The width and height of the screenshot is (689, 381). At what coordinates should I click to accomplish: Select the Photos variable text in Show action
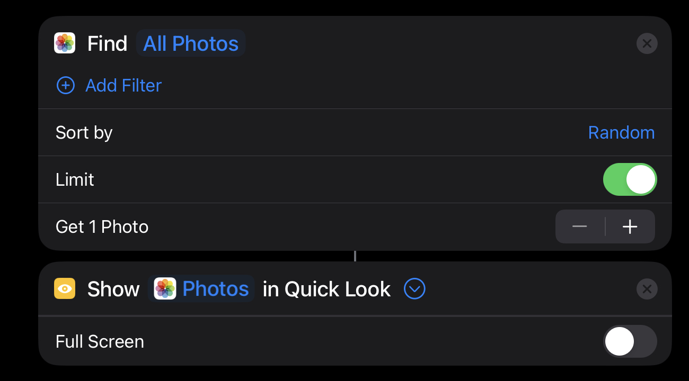pos(215,289)
